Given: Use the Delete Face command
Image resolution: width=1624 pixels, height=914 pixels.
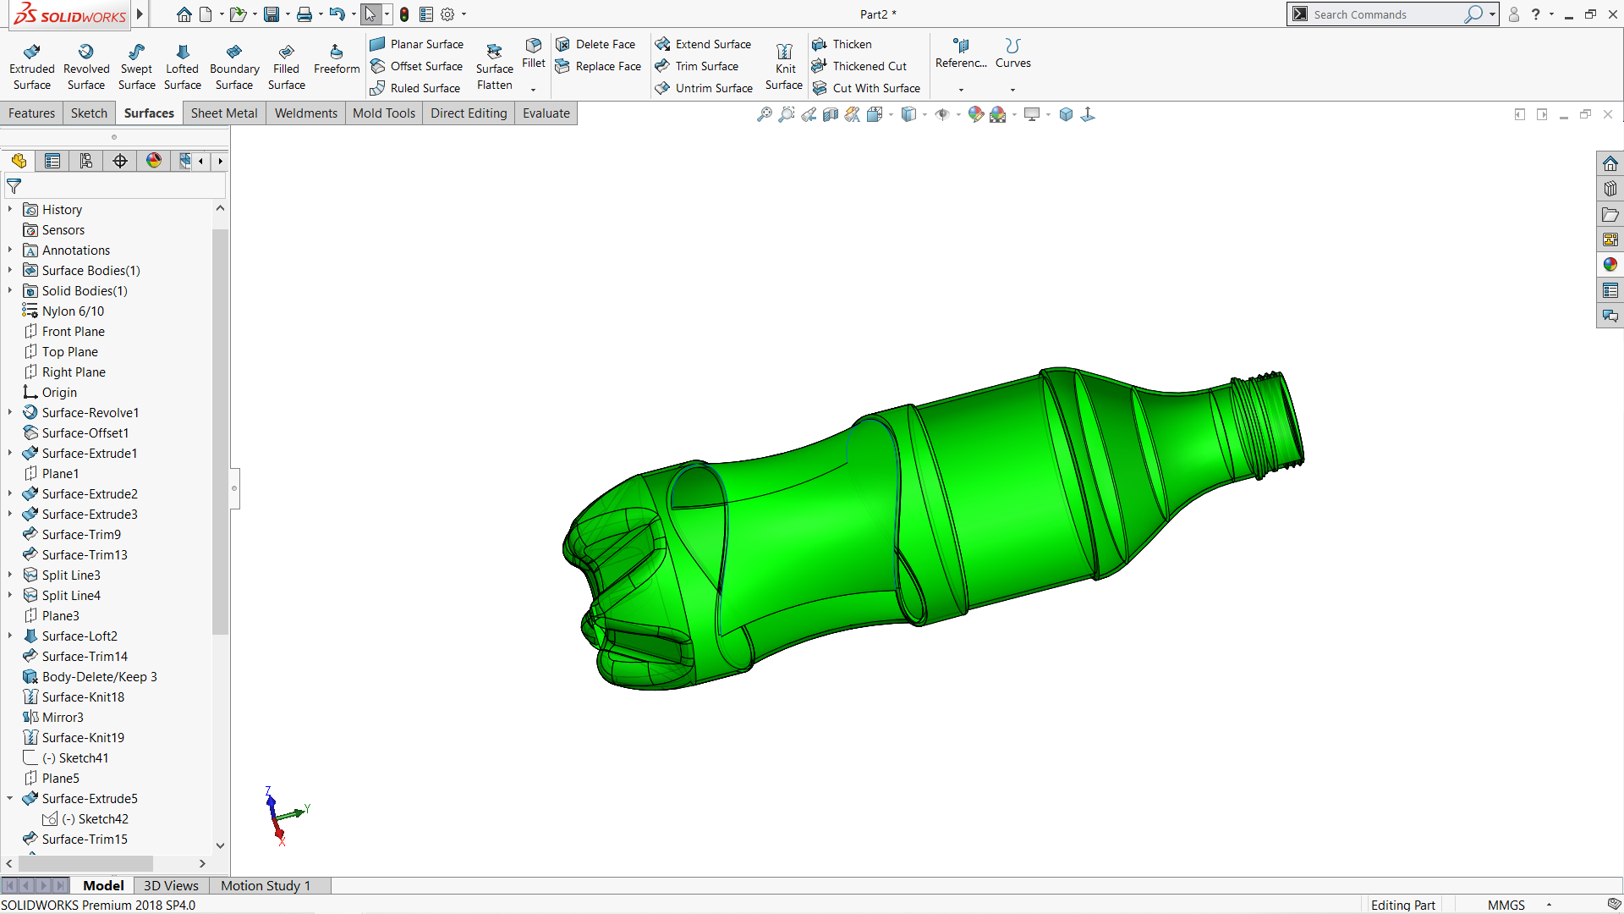Looking at the screenshot, I should click(595, 44).
